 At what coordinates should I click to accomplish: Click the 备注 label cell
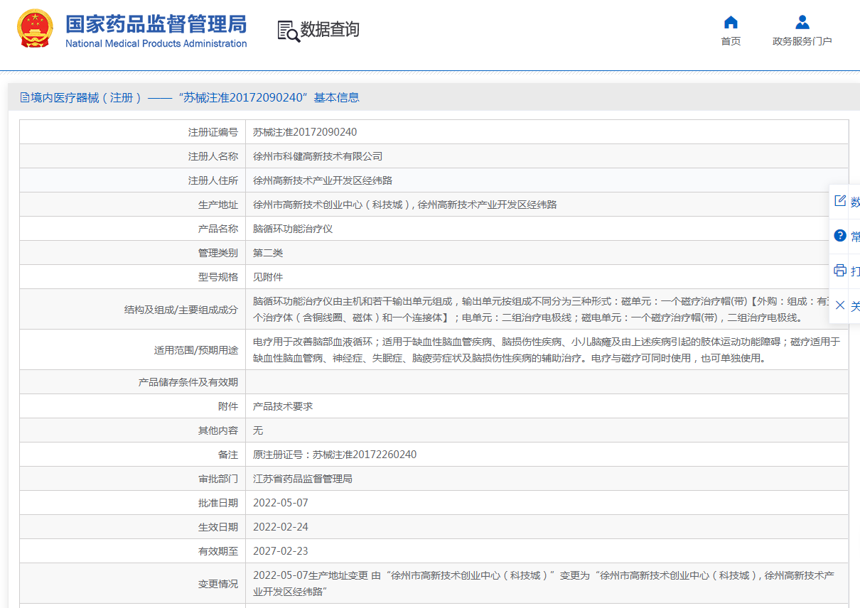[132, 455]
